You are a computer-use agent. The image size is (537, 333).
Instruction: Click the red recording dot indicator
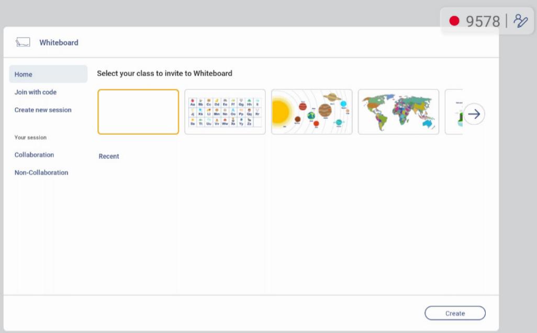[x=454, y=21]
